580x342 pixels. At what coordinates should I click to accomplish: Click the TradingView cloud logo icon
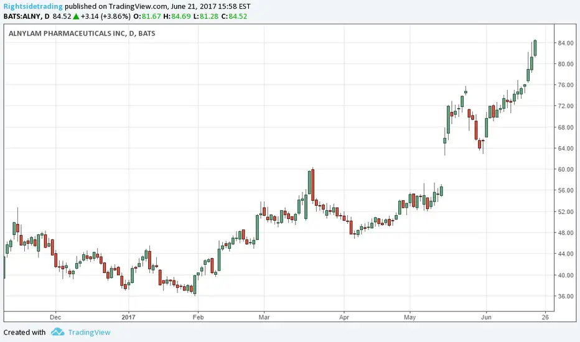coord(58,331)
